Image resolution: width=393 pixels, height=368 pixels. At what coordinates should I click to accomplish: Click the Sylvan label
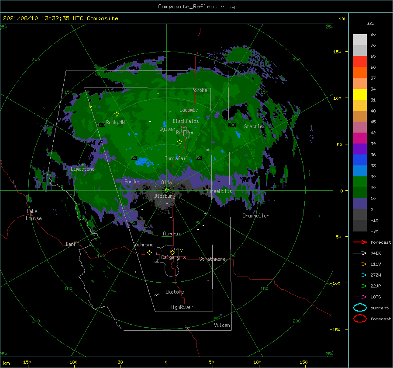pos(167,129)
